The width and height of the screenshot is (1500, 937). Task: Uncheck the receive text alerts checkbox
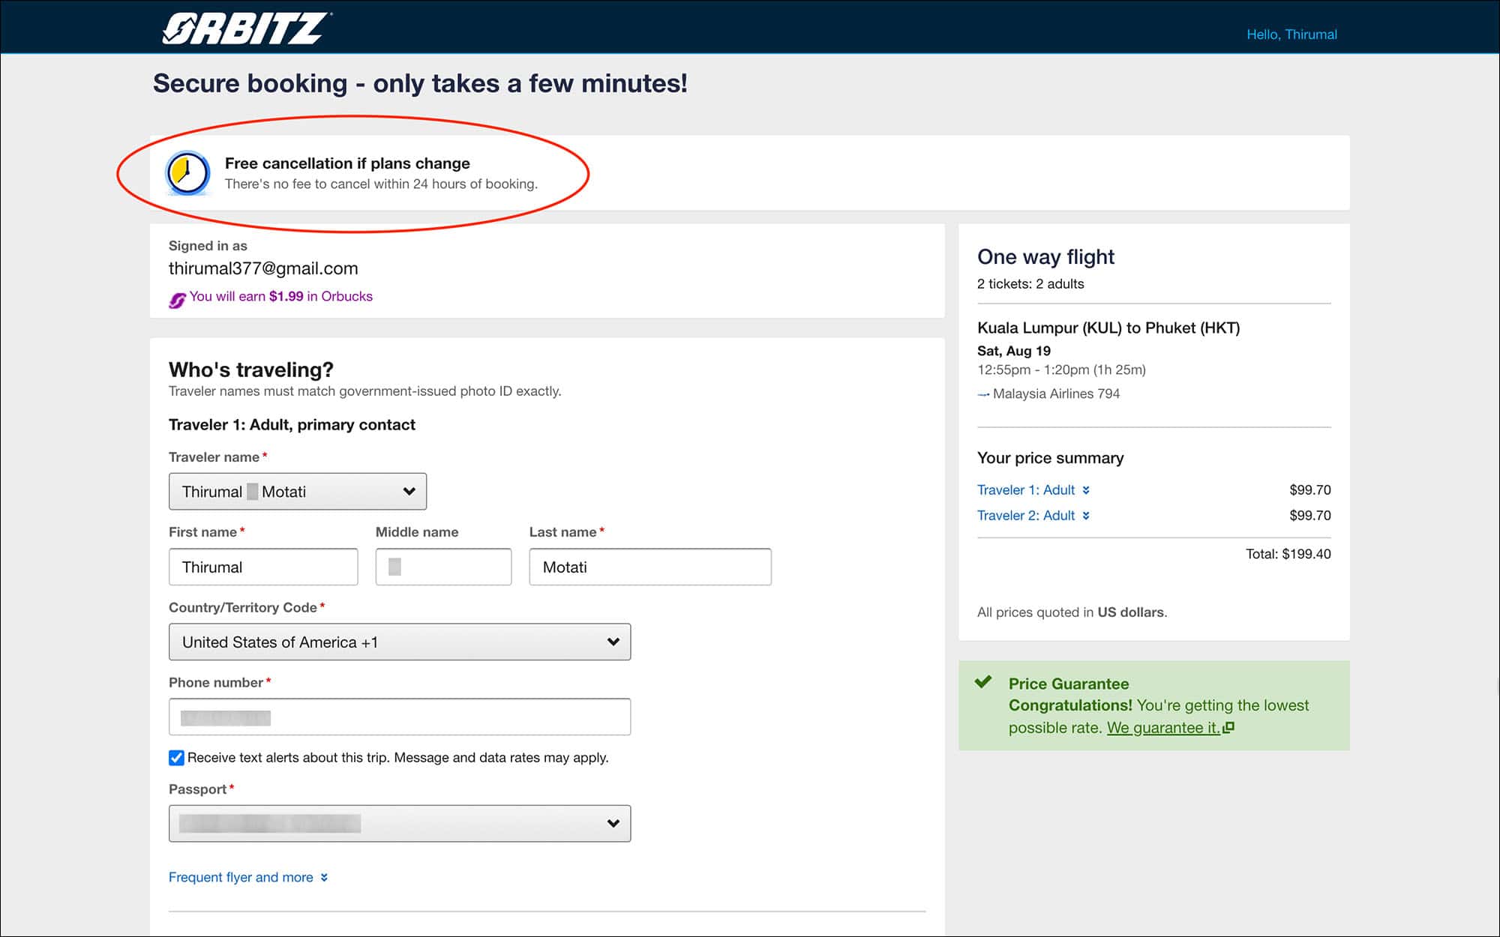click(175, 758)
